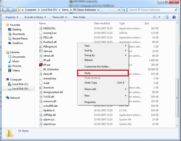
Task: Click the MSS32.DLL file icon
Action: (41, 28)
